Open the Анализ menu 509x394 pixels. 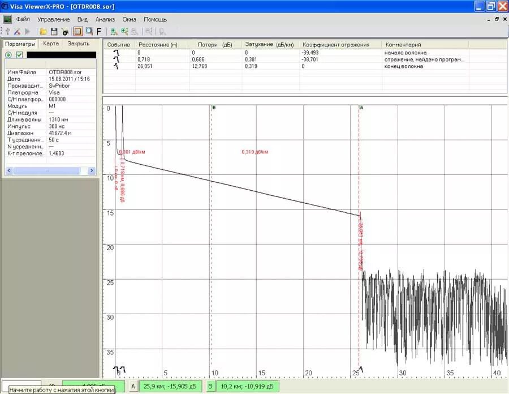click(105, 19)
